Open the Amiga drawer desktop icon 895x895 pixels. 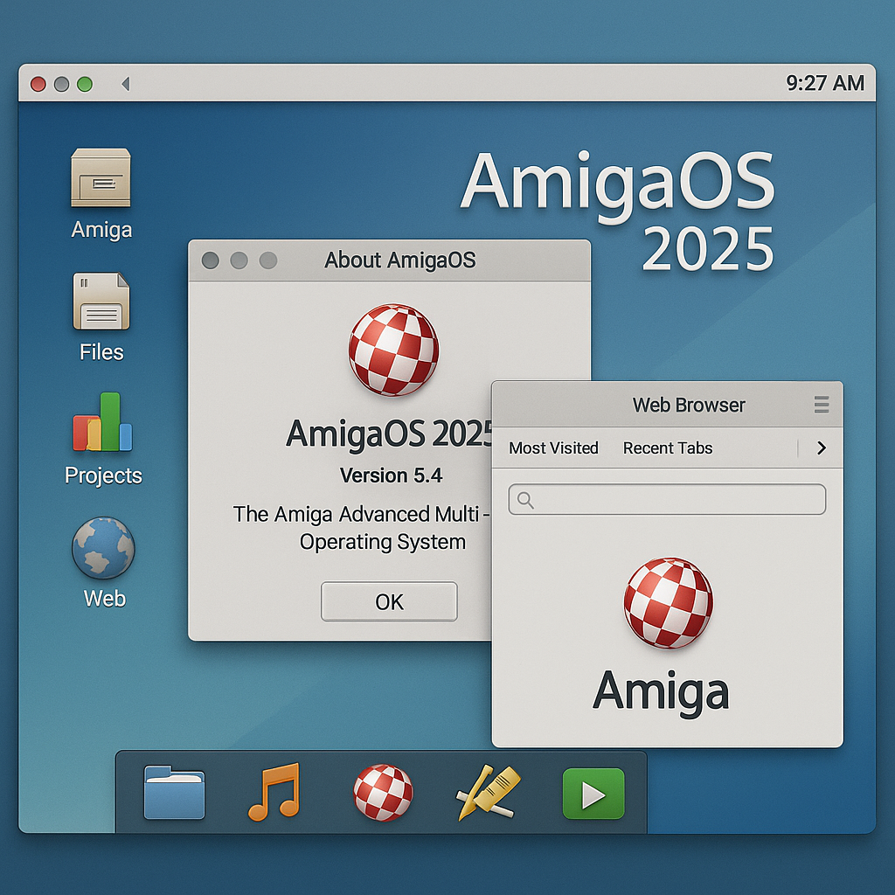(101, 177)
